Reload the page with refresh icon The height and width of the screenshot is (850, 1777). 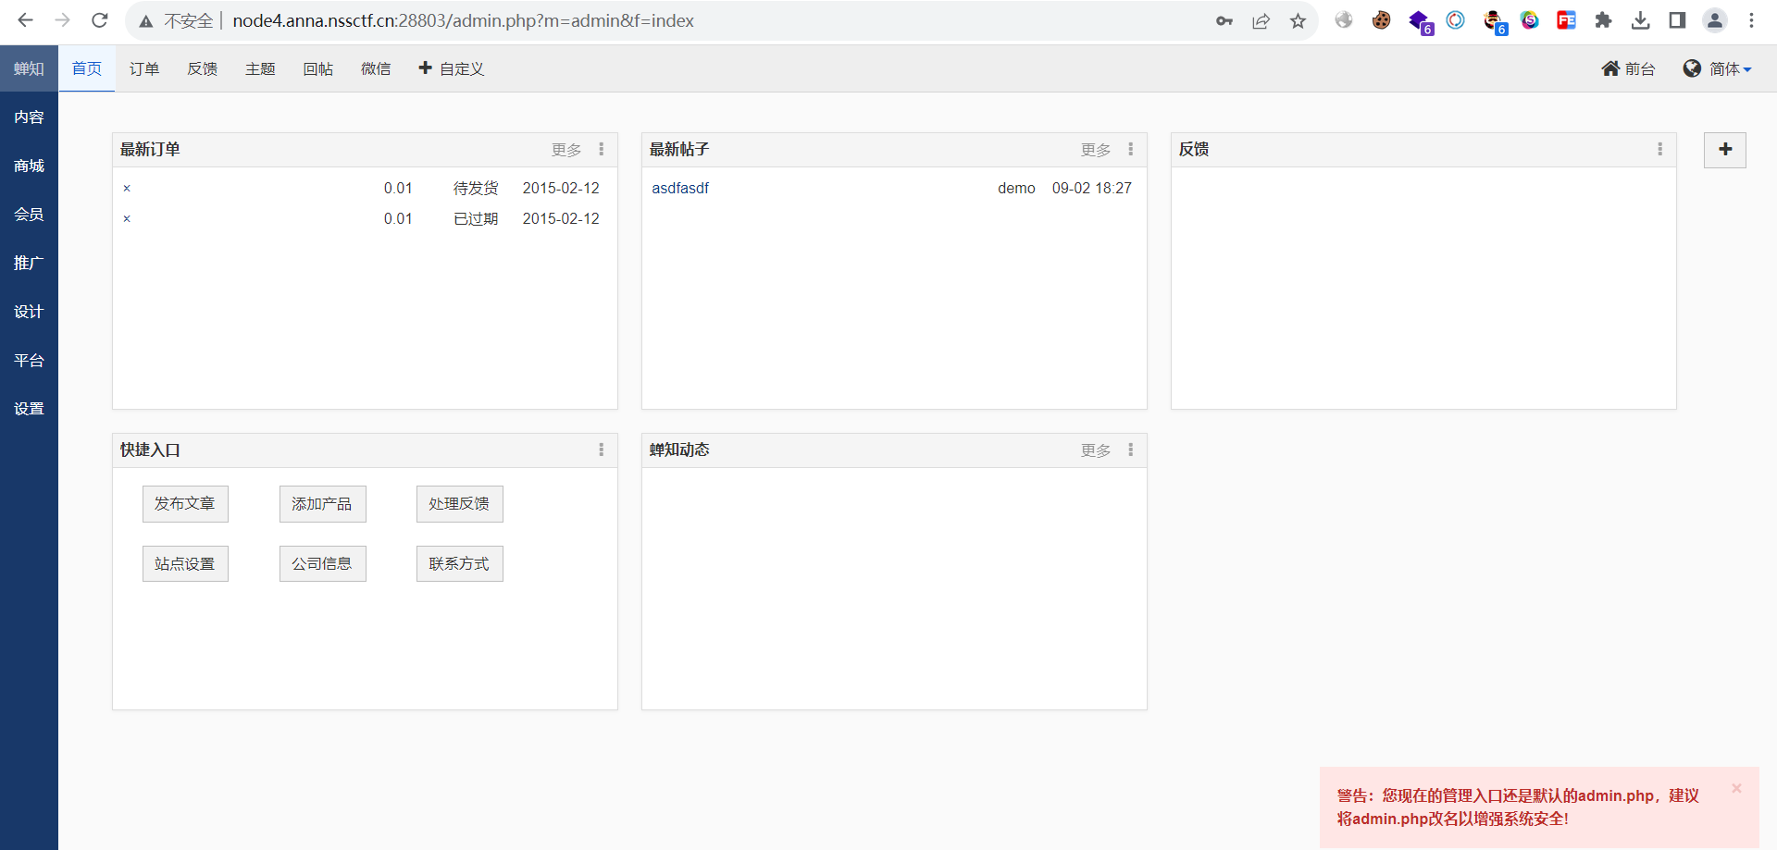coord(100,20)
